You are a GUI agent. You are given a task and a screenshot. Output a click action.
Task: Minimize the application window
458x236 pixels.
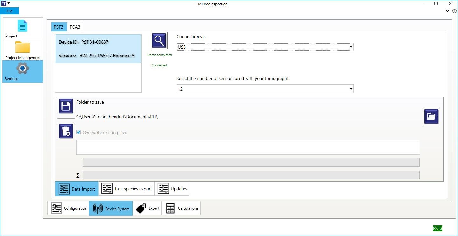pyautogui.click(x=421, y=4)
